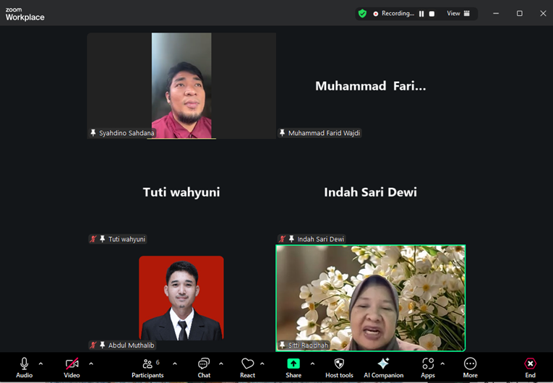Open the Participants panel
This screenshot has height=383, width=553.
pyautogui.click(x=147, y=369)
